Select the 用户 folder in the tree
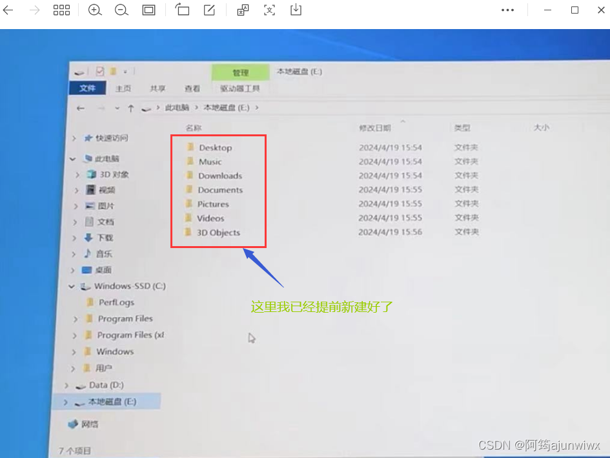 103,368
